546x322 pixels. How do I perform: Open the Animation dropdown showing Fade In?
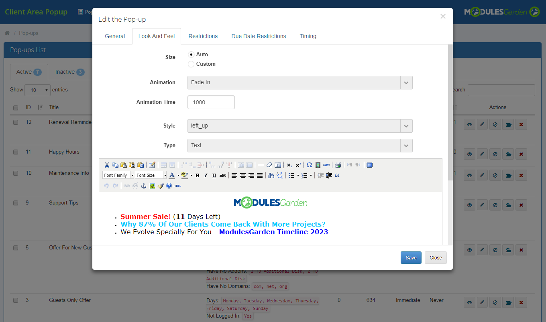pos(406,83)
